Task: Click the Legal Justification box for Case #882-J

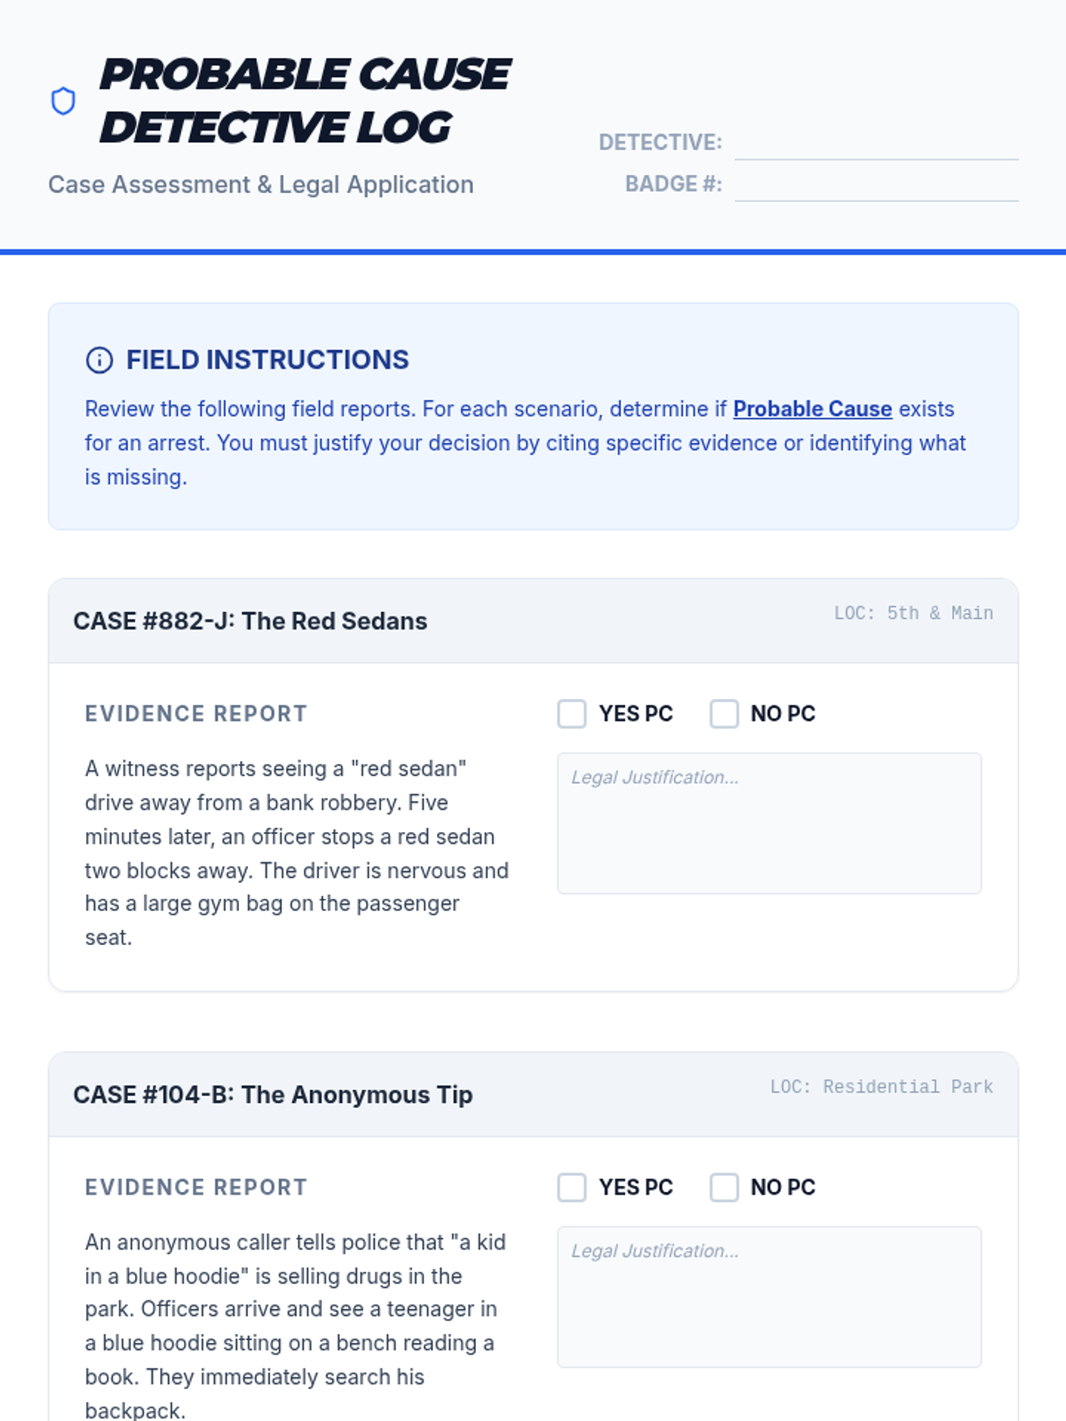Action: coord(769,823)
